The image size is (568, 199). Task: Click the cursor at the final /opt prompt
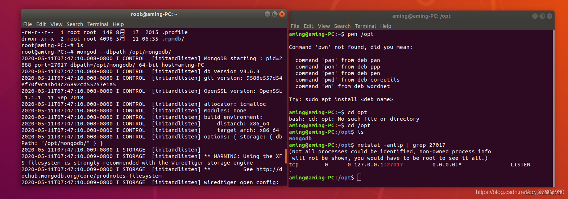click(x=359, y=177)
